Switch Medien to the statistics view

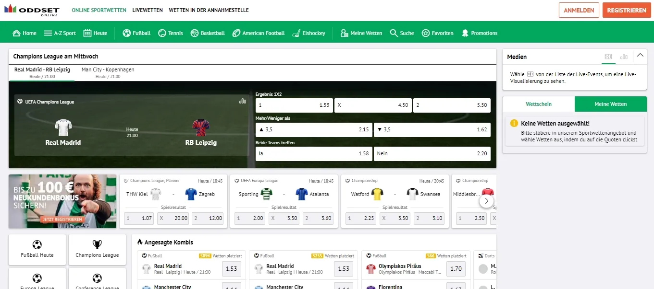(x=624, y=57)
